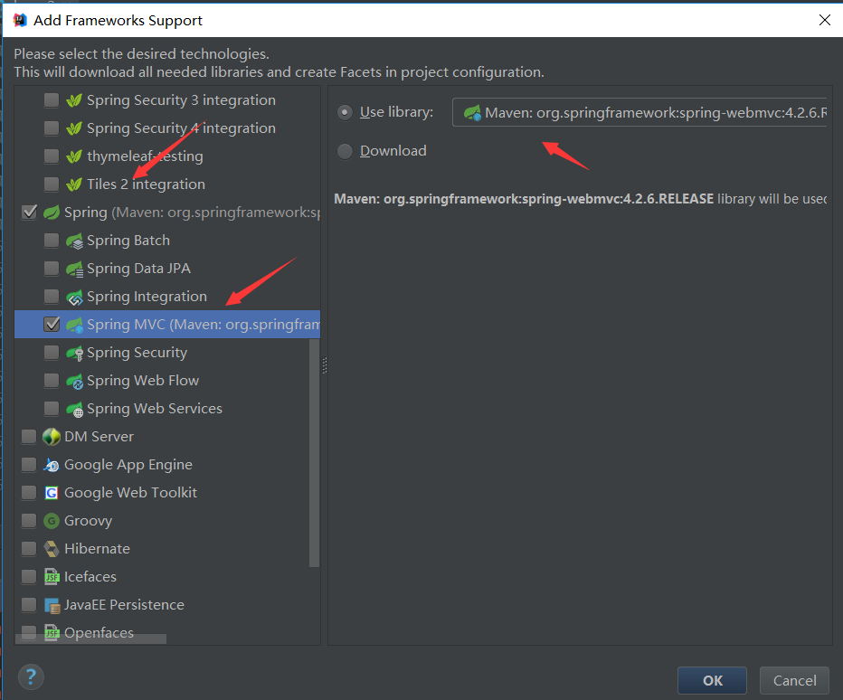Enable the Spring Security checkbox
The height and width of the screenshot is (700, 843).
click(52, 352)
